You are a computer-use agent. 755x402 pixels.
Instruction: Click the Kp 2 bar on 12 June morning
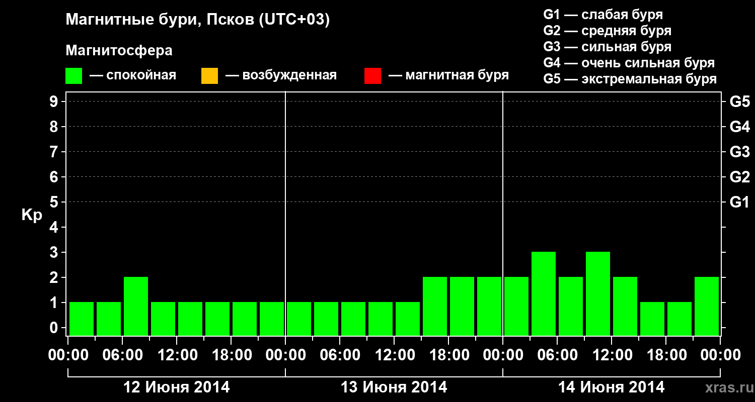coord(136,306)
